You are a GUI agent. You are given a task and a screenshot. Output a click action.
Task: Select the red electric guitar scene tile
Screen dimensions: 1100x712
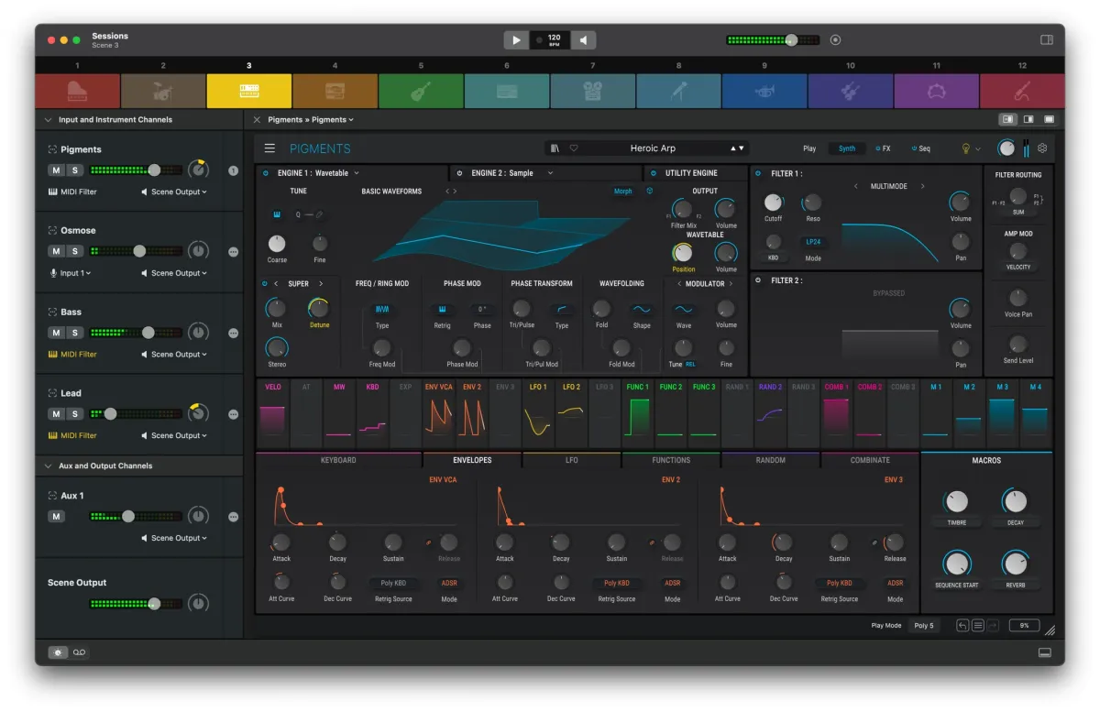pyautogui.click(x=1022, y=91)
